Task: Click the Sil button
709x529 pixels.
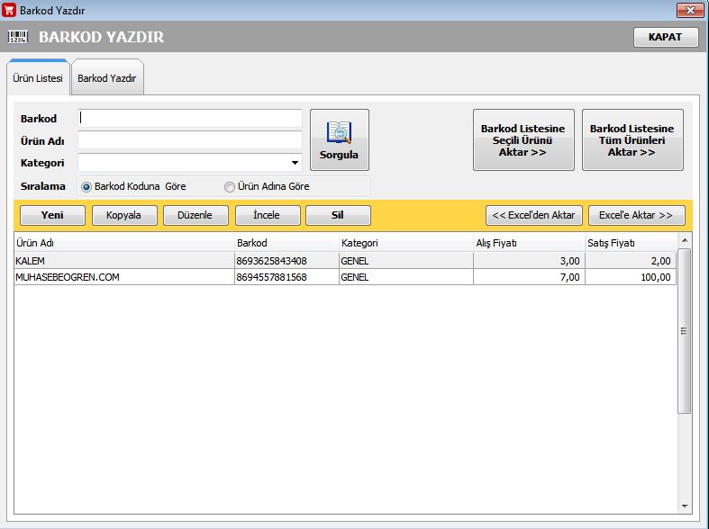Action: (338, 215)
